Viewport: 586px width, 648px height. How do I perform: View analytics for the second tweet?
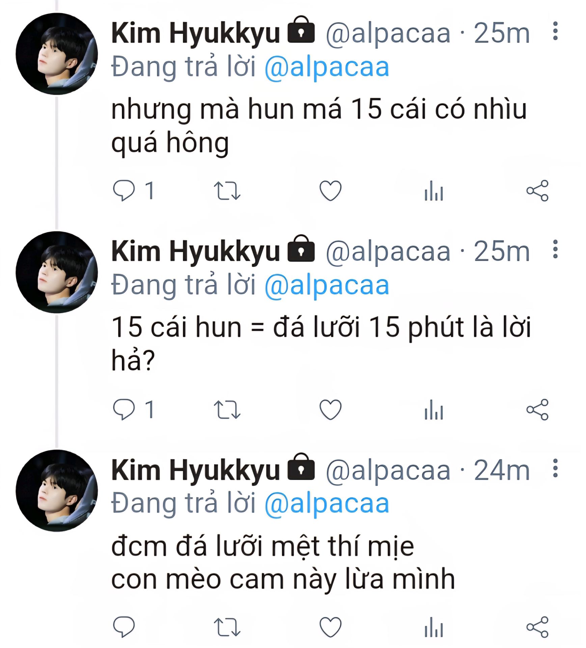click(434, 410)
